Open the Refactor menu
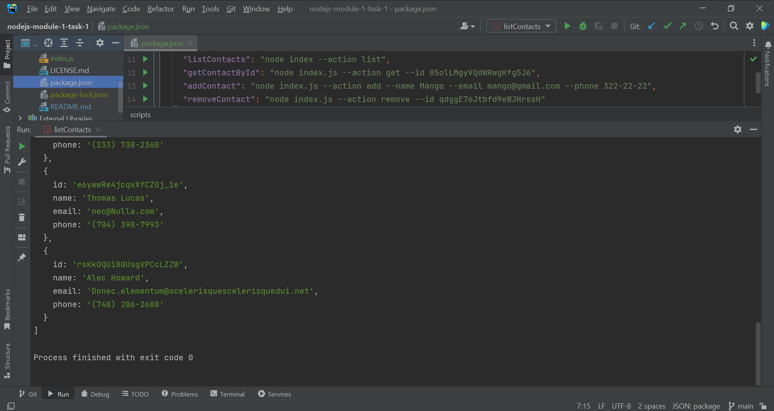 click(x=160, y=8)
